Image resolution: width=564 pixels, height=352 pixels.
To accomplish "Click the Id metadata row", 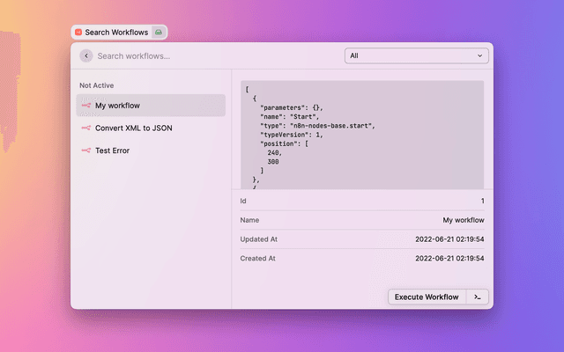I will click(x=361, y=201).
